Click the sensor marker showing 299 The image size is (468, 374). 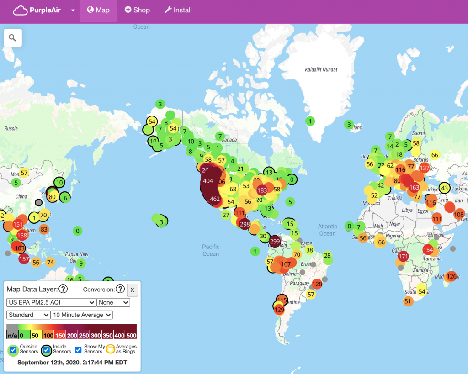pos(275,241)
